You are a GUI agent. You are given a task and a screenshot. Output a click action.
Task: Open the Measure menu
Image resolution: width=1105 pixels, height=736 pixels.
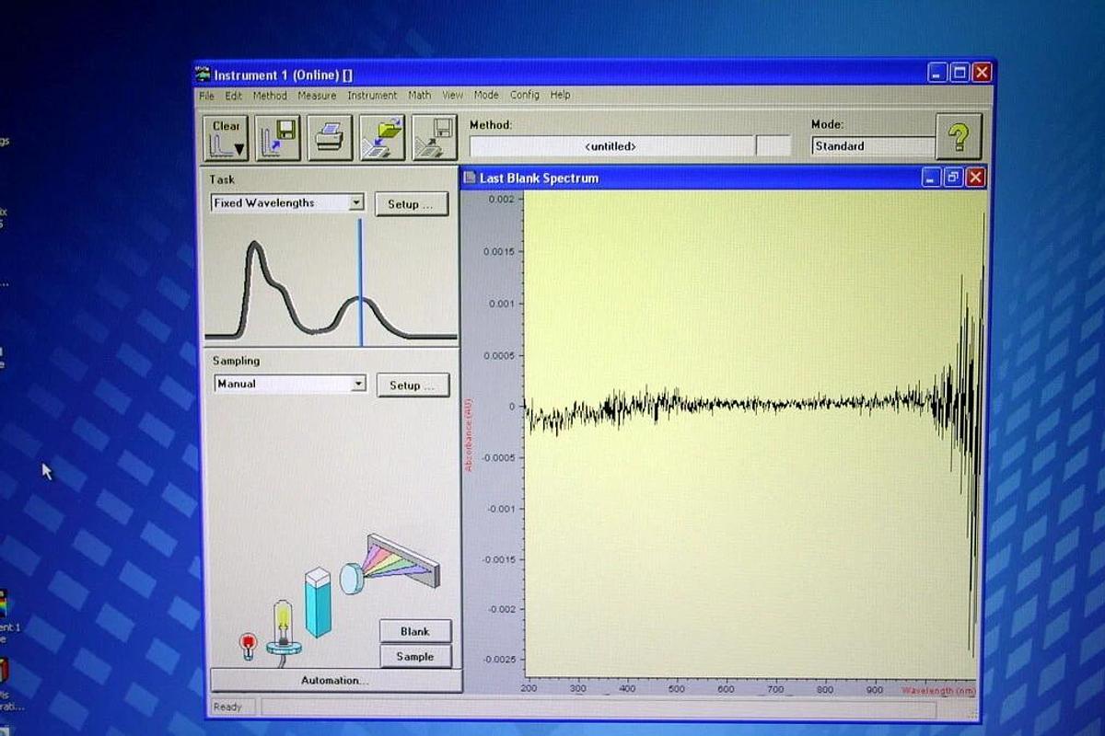(x=317, y=96)
